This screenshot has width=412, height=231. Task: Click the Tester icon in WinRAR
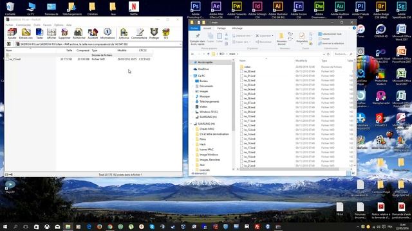pos(39,34)
